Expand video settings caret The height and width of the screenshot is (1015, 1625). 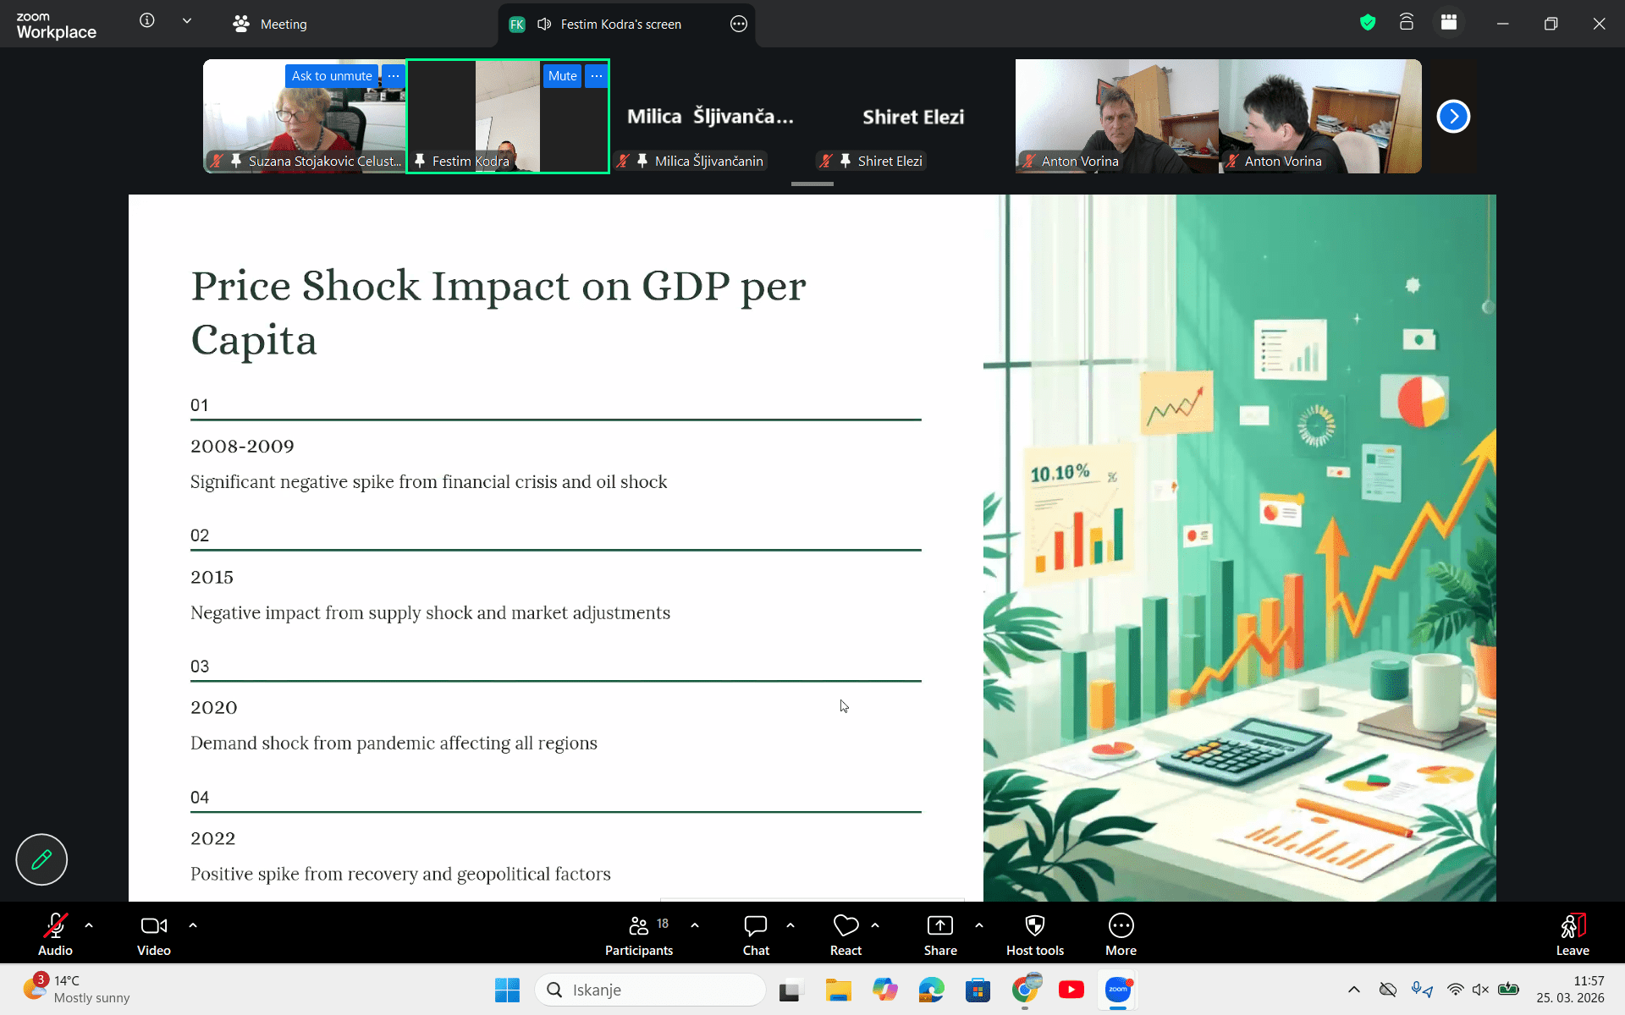(x=193, y=925)
